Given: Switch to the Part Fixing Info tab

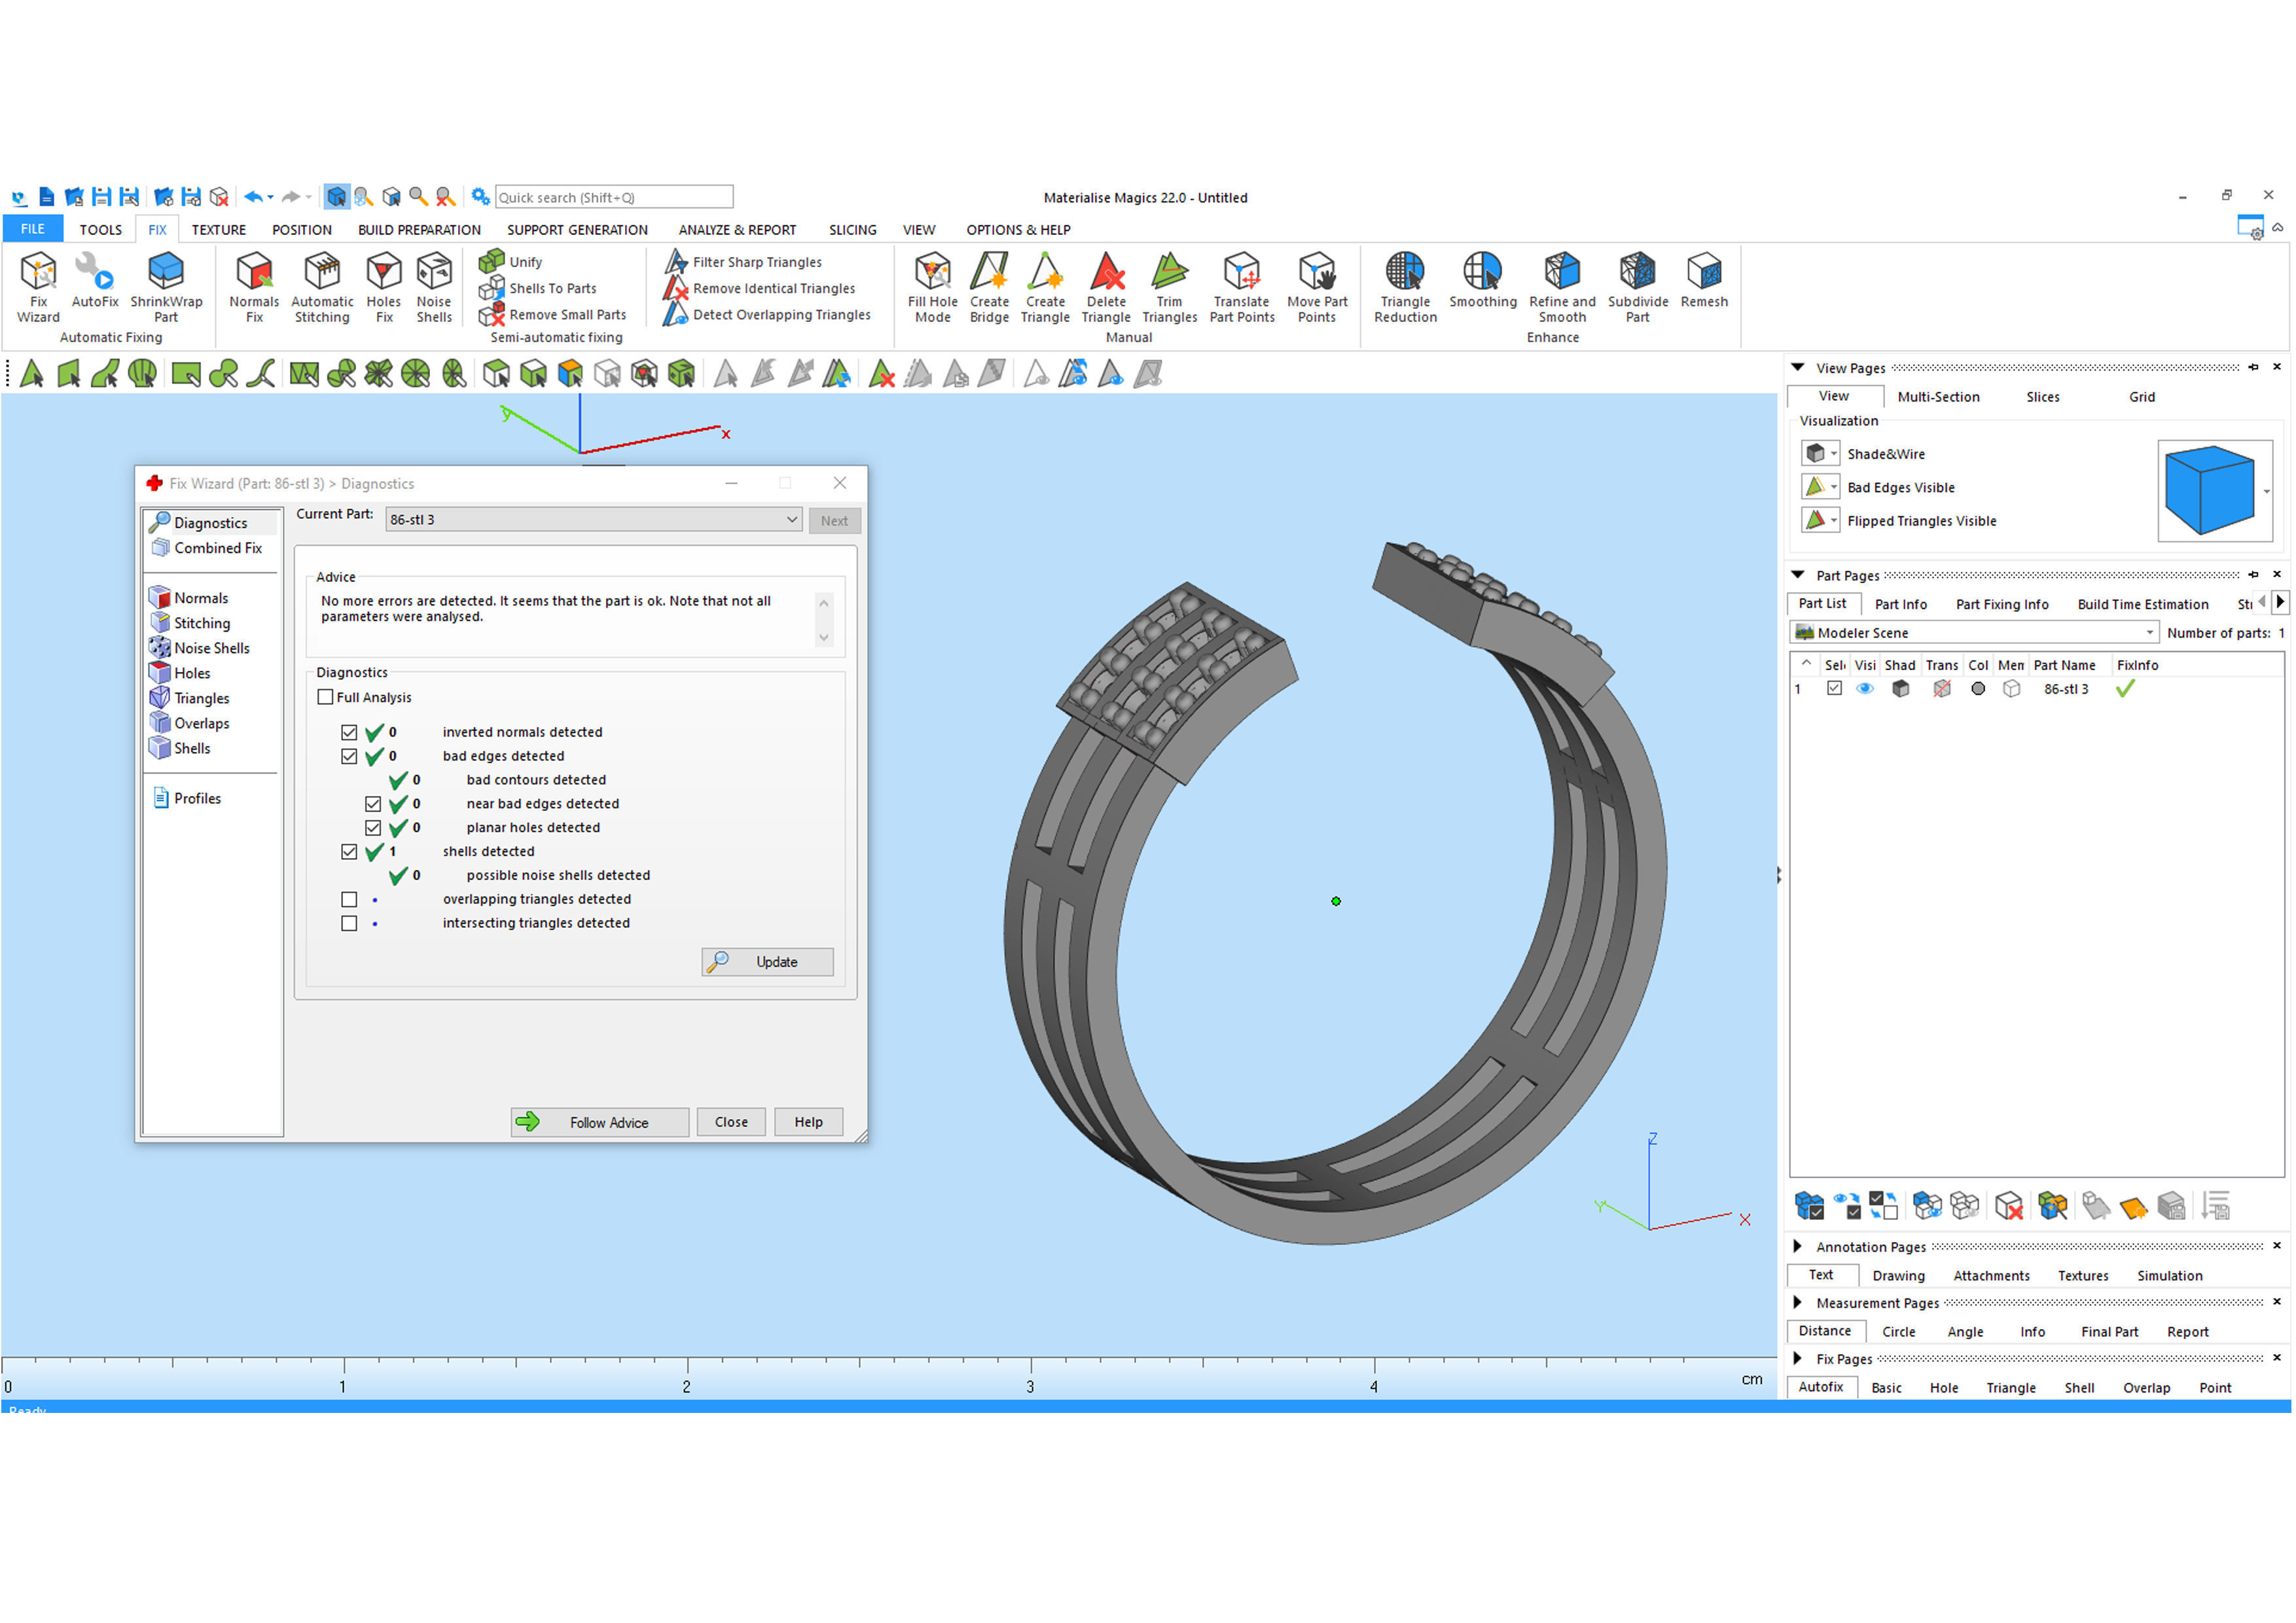Looking at the screenshot, I should point(2002,605).
